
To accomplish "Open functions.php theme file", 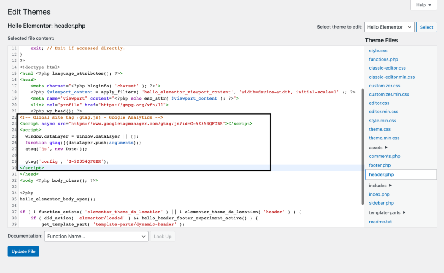I will coord(383,59).
